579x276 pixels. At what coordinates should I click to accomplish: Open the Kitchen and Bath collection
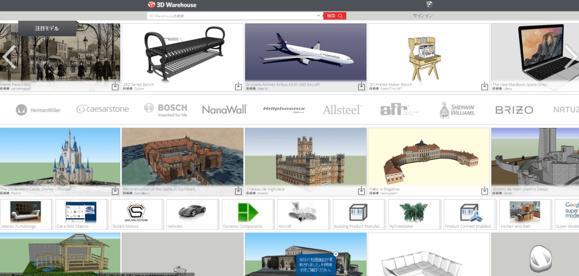pos(525,215)
